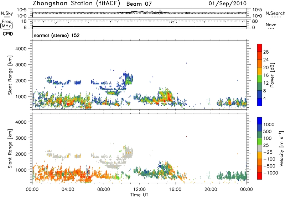Click Slant Range [km] label of velocity panel
The width and height of the screenshot is (285, 197).
[x=10, y=148]
